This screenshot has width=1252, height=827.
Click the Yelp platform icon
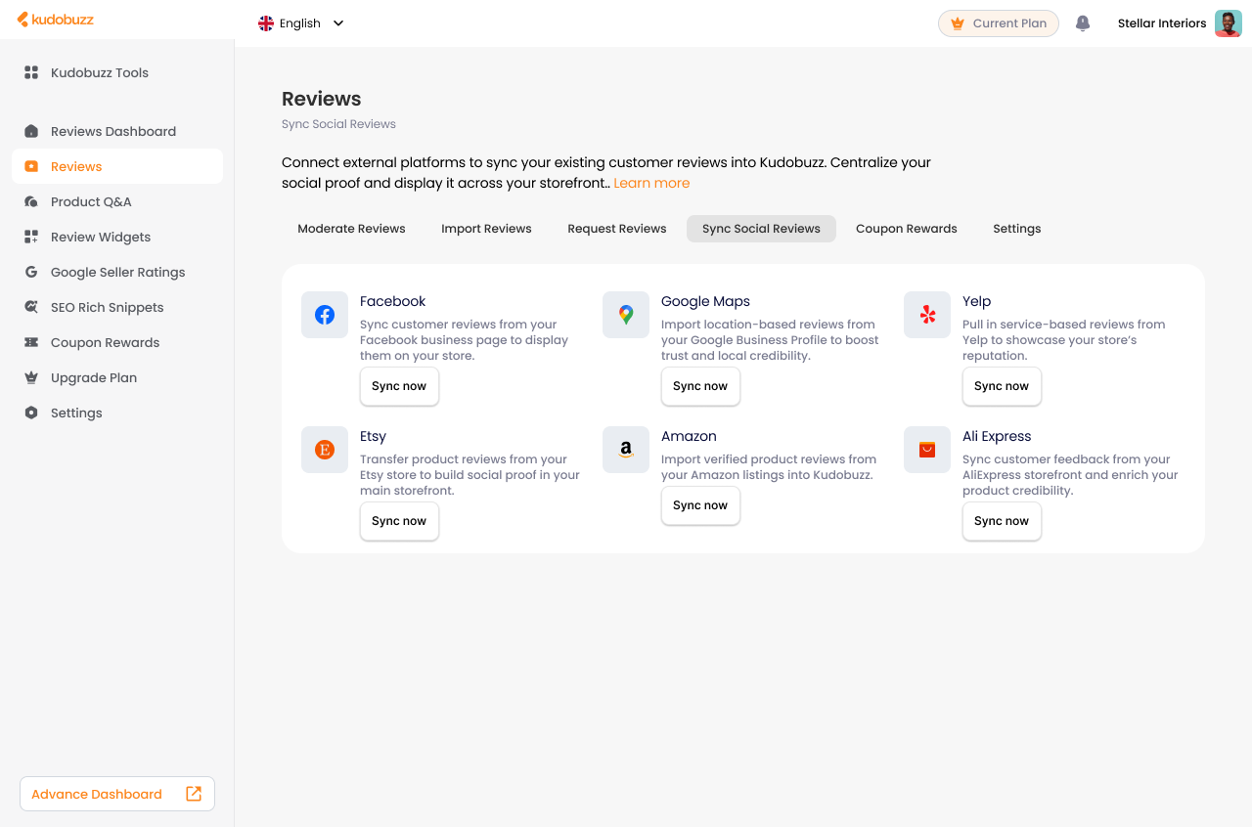pos(927,315)
